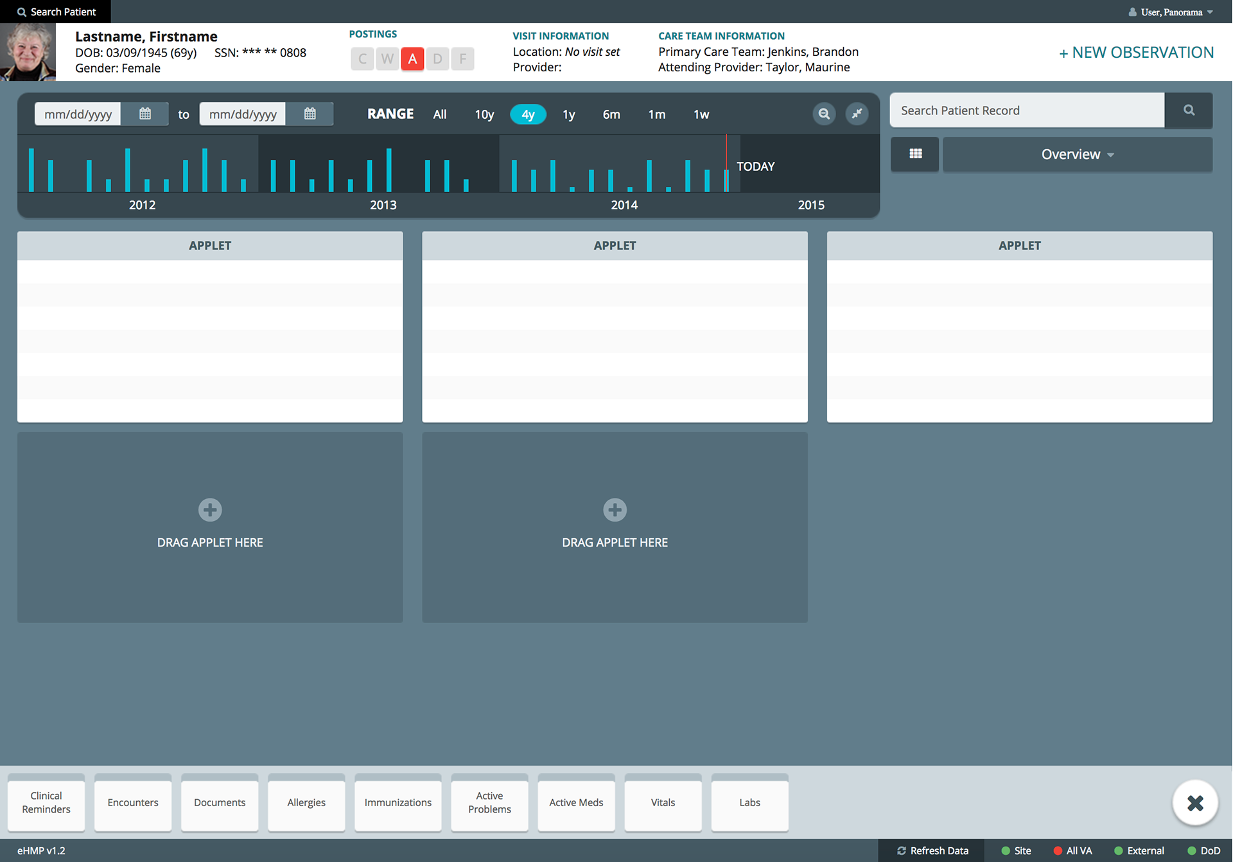Click the search magnifier button for patient record
1233x862 pixels.
point(1189,110)
